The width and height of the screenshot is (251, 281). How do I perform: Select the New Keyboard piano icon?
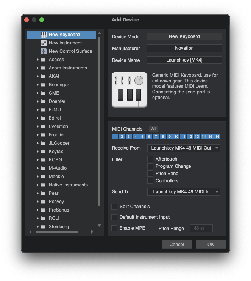(44, 35)
